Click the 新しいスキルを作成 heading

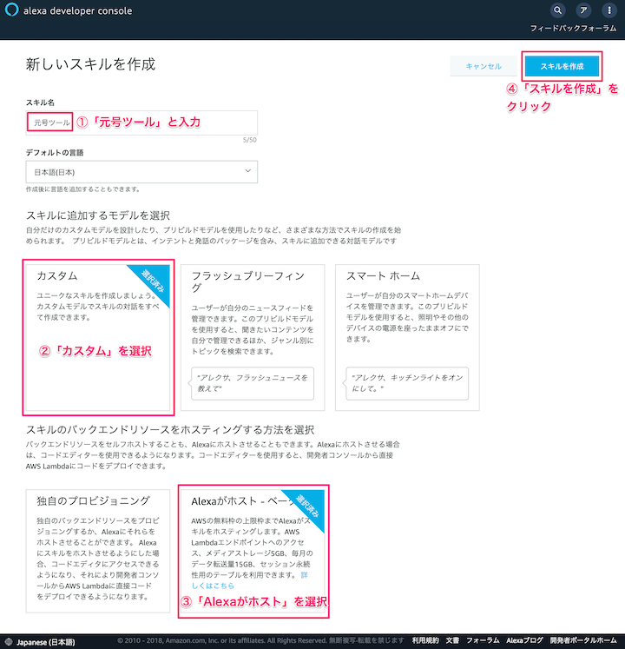pyautogui.click(x=90, y=64)
